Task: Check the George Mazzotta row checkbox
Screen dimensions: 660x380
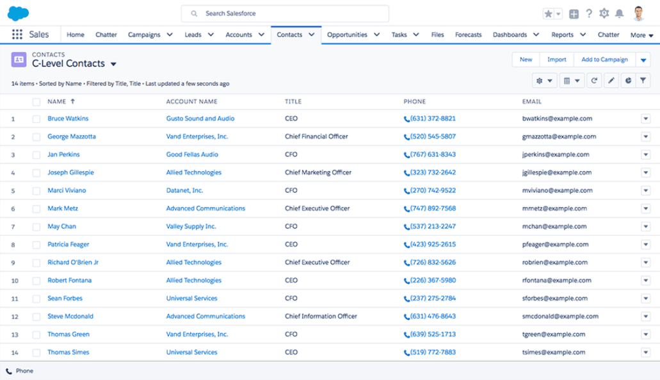Action: coord(36,137)
